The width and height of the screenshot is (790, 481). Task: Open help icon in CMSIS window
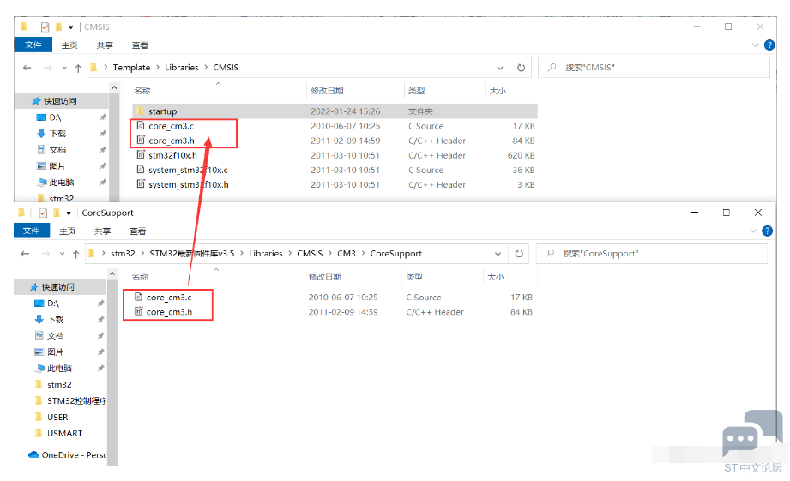click(x=768, y=45)
